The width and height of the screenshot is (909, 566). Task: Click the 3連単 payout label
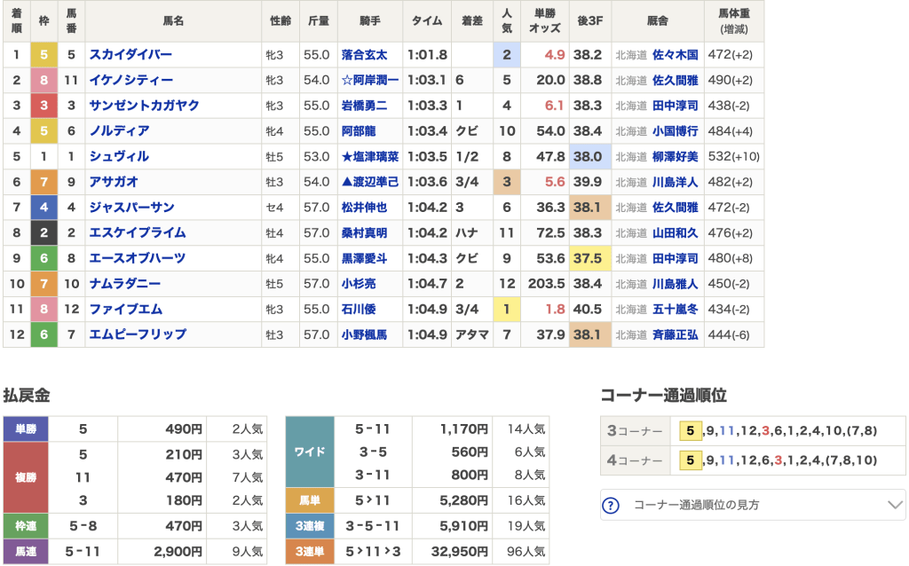(310, 552)
